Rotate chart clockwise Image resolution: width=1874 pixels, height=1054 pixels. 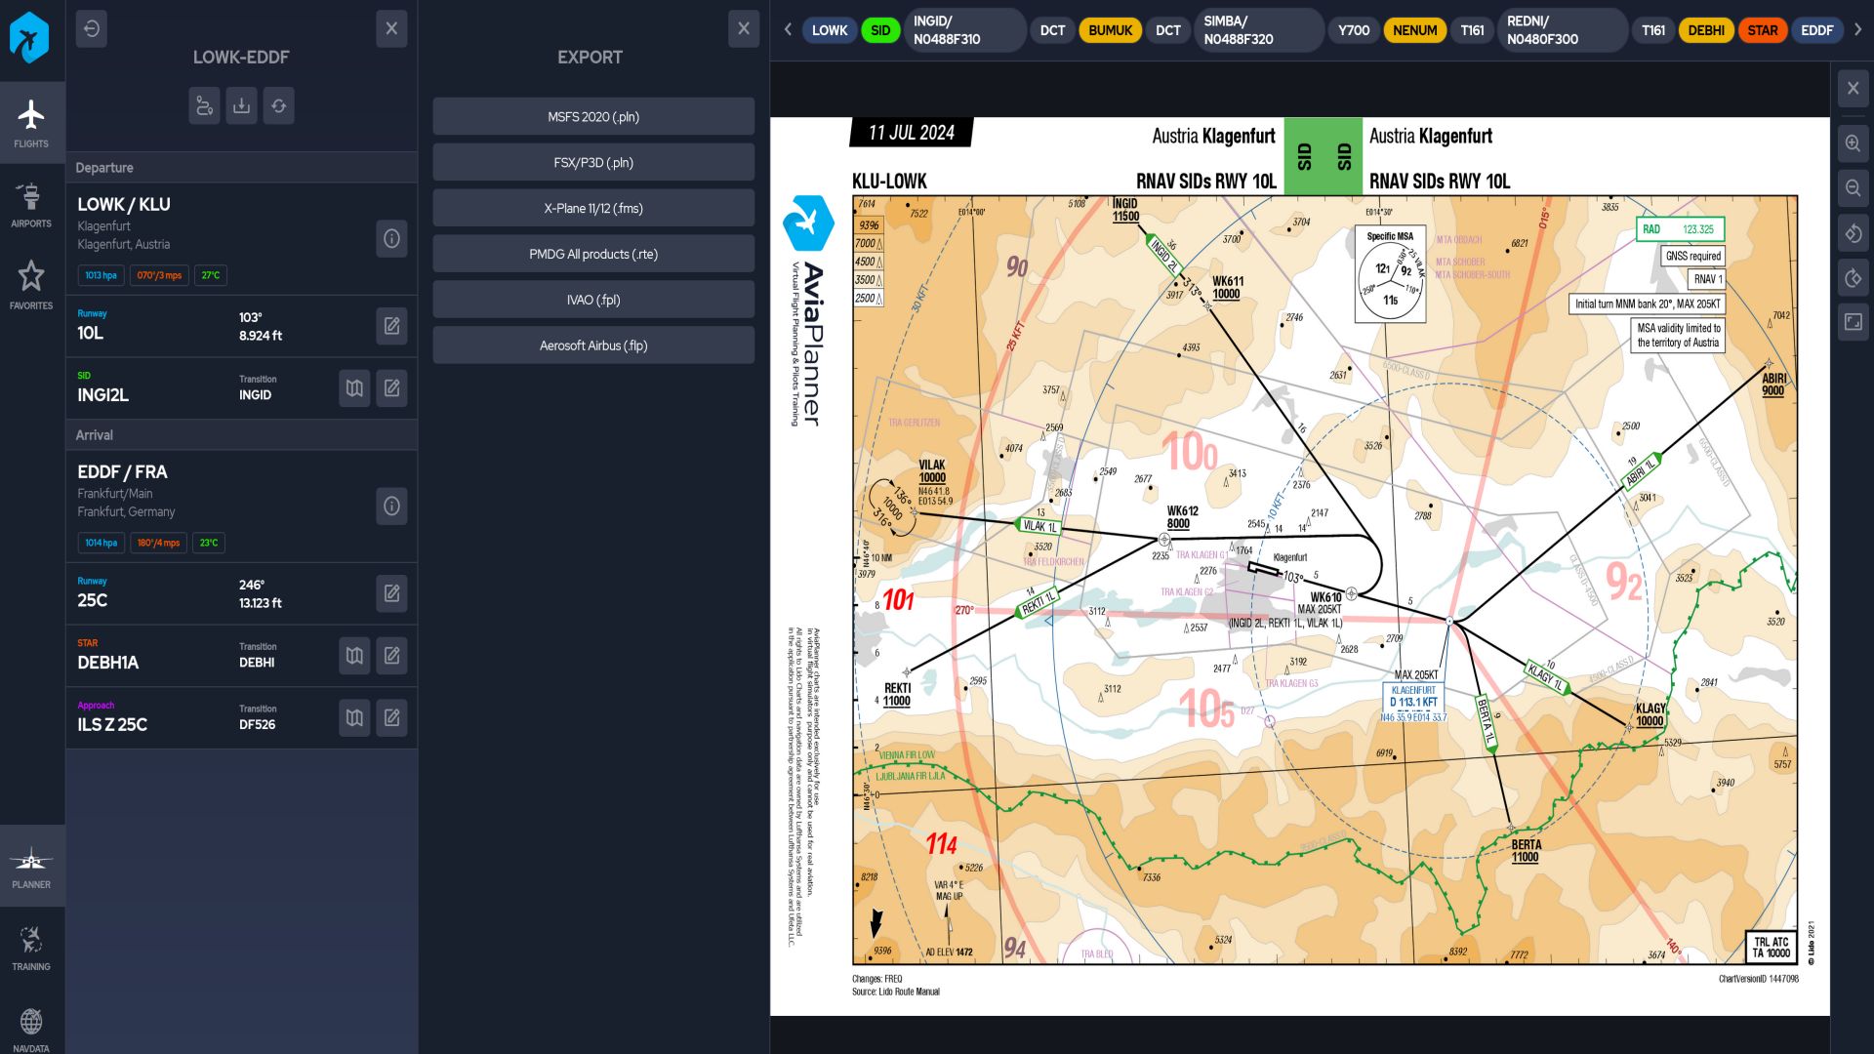click(1854, 278)
